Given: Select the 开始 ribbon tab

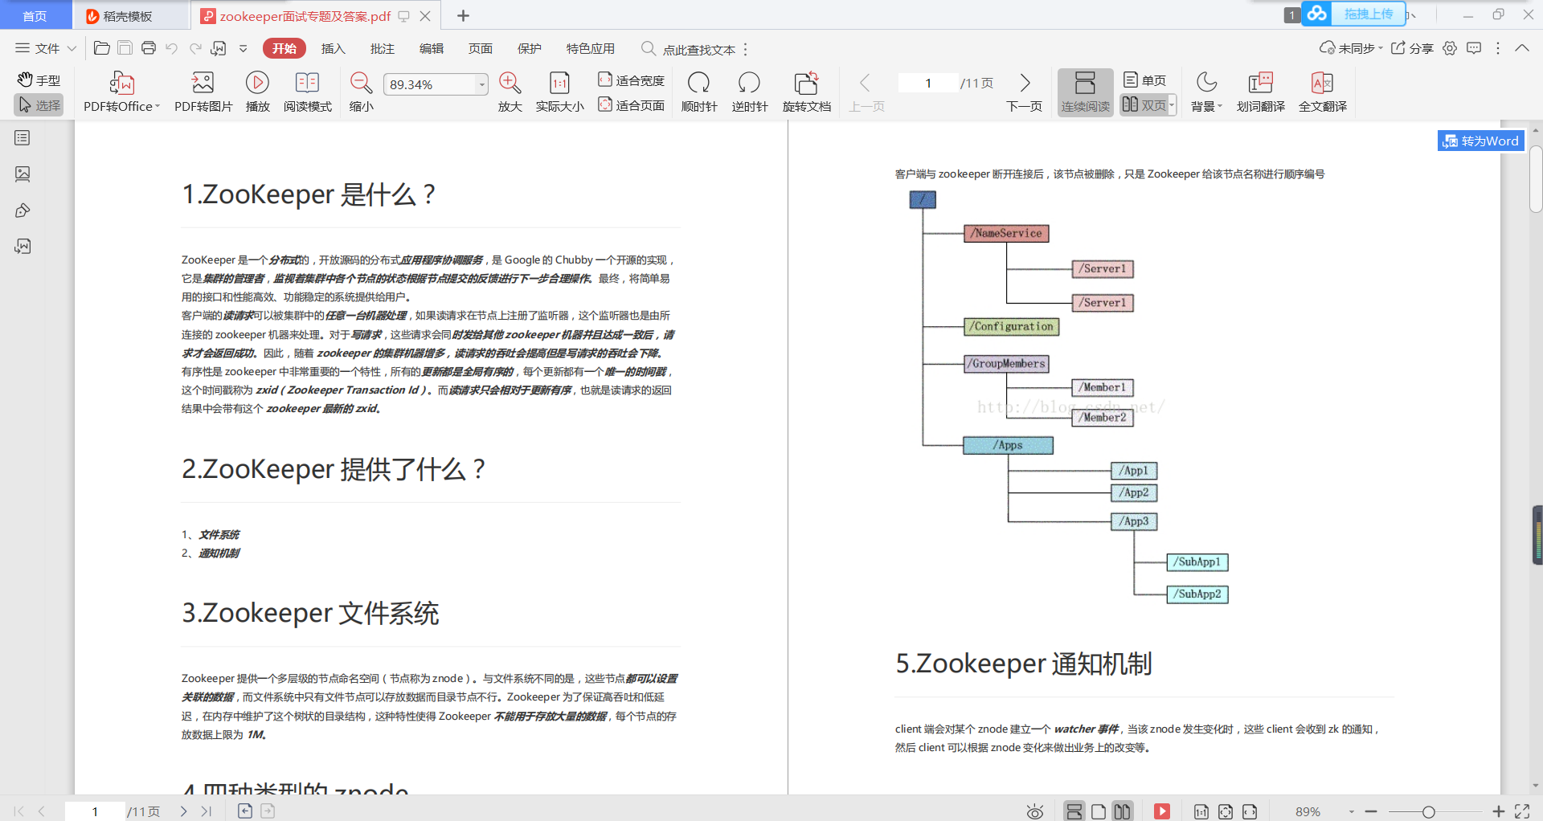Looking at the screenshot, I should pyautogui.click(x=284, y=48).
